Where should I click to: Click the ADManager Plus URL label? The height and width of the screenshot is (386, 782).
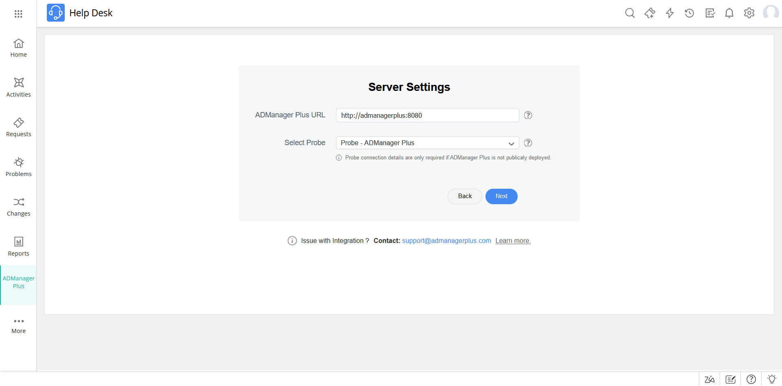(x=290, y=115)
